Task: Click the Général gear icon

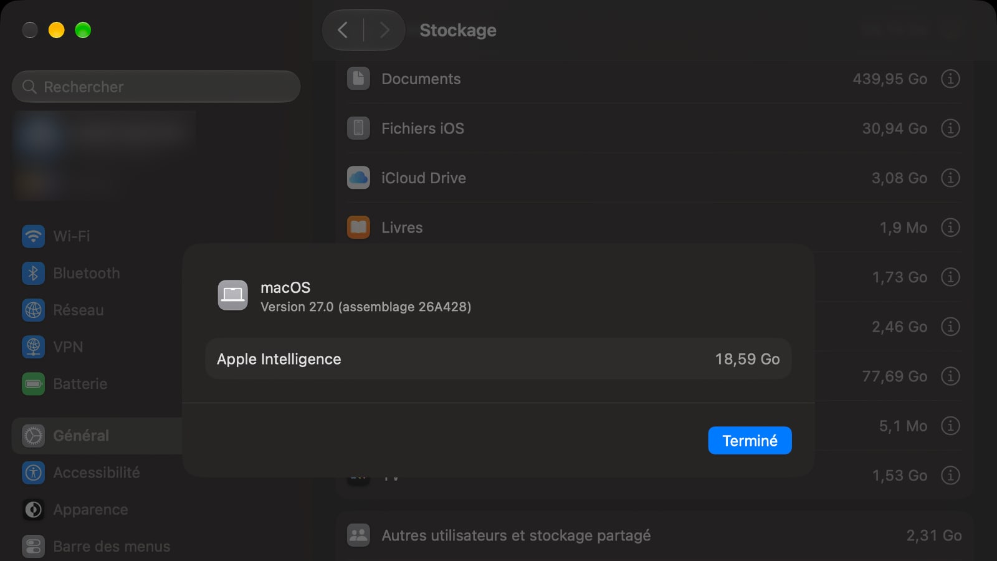Action: coord(34,436)
